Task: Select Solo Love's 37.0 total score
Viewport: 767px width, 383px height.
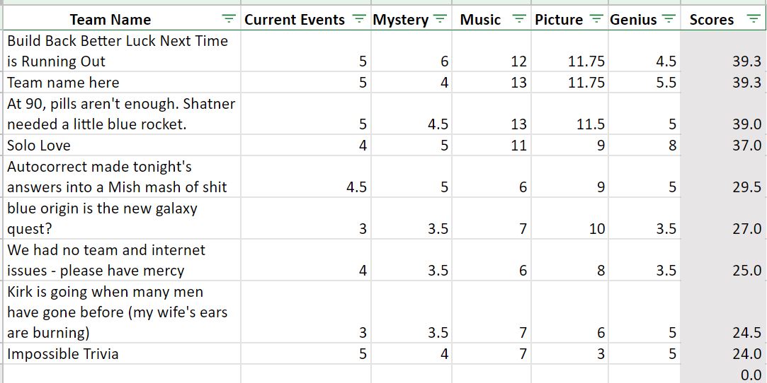Action: click(724, 146)
